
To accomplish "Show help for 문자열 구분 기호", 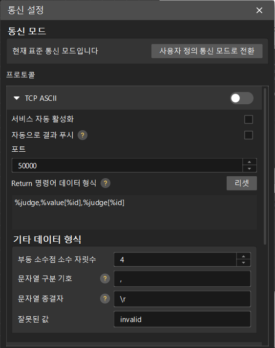I will 105,278.
